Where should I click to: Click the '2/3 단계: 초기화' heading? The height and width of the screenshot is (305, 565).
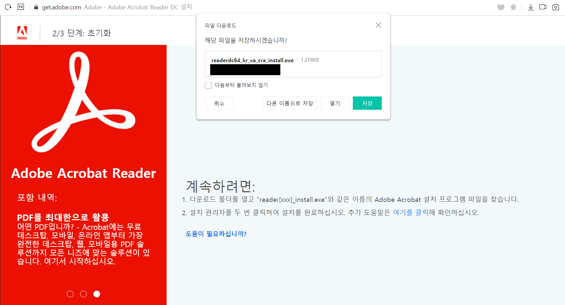tap(82, 33)
